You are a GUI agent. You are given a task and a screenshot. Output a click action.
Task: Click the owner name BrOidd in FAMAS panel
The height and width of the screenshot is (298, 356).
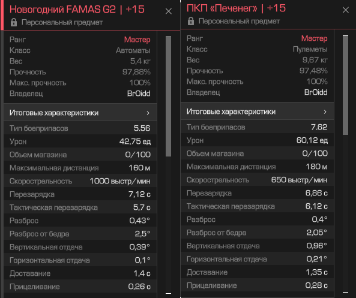pos(139,94)
